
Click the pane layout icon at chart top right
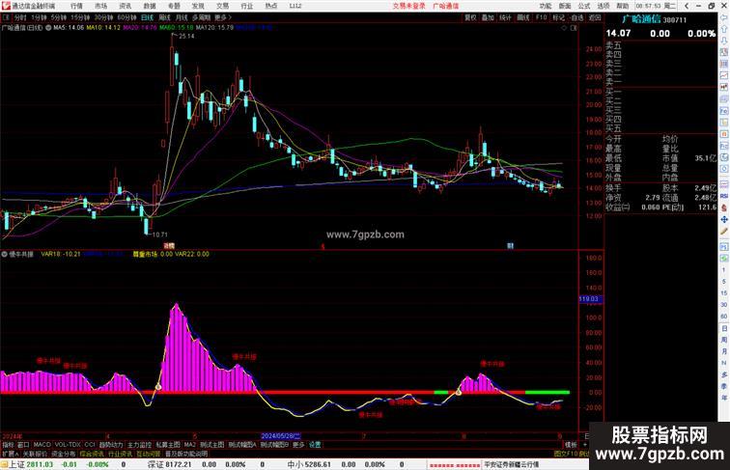574,28
